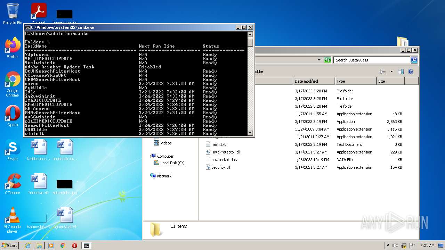Click the taskbar clock showing 7:21 AM

[427, 245]
